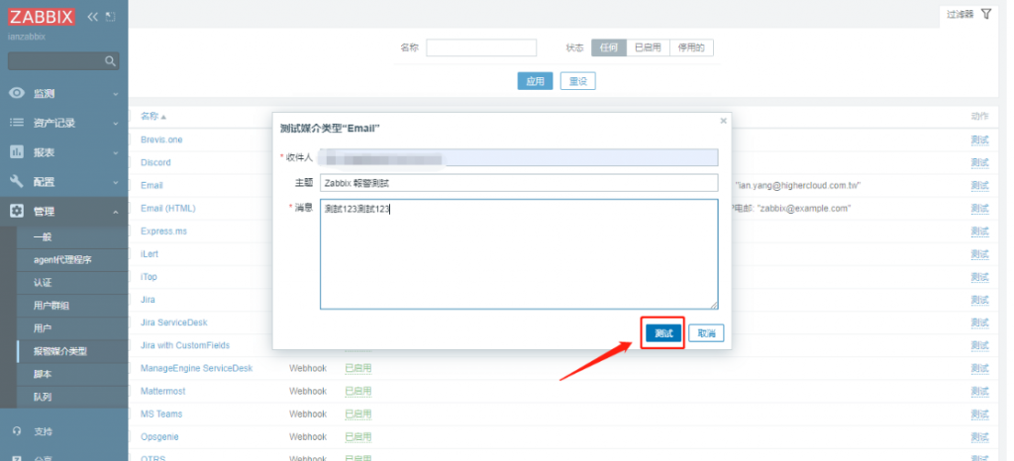Toggle 已启用 status for MS Teams
This screenshot has height=461, width=1014.
[x=358, y=414]
